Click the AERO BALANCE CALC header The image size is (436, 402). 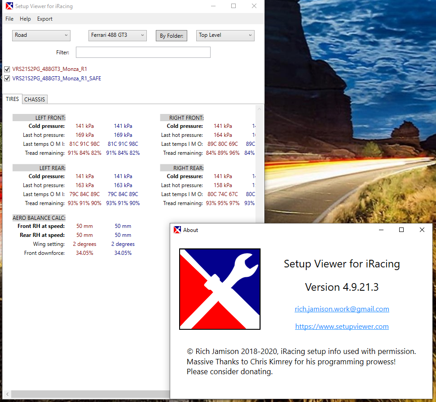pyautogui.click(x=39, y=218)
